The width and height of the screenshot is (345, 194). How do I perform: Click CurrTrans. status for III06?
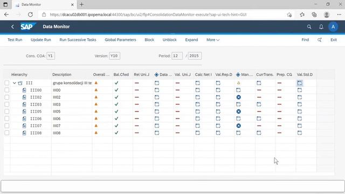point(259,119)
